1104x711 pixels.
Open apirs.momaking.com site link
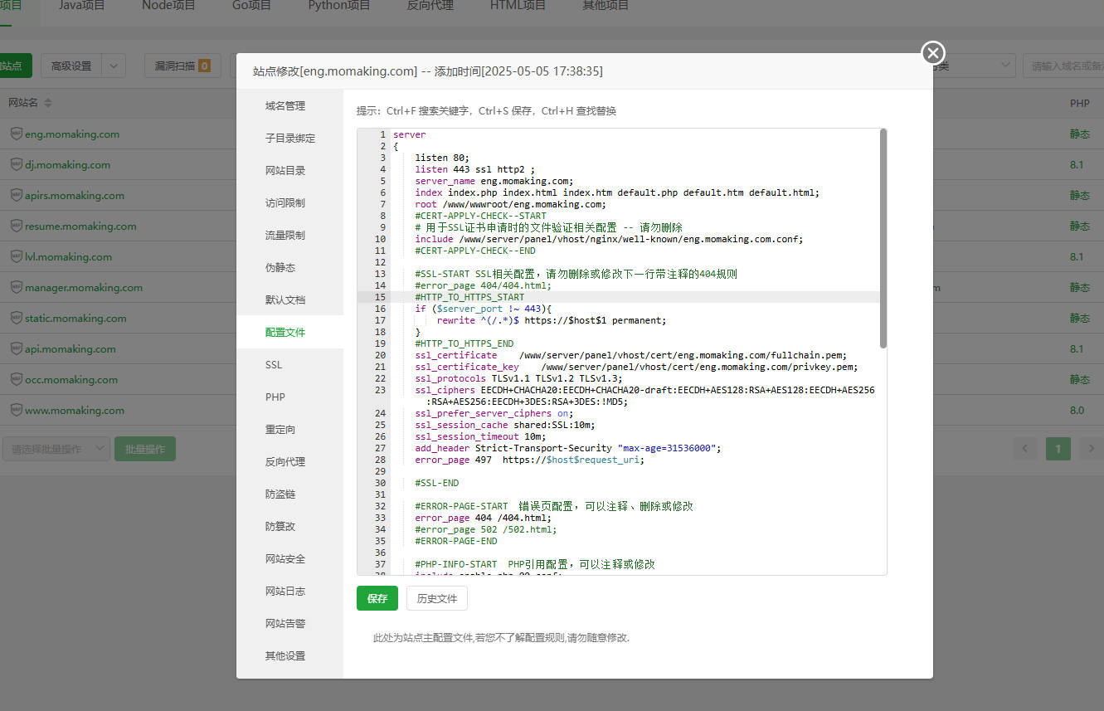(x=75, y=195)
